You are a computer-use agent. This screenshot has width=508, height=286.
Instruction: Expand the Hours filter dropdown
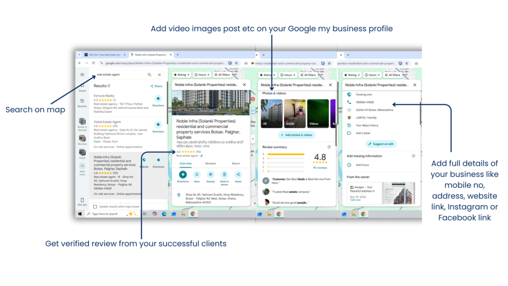[201, 74]
